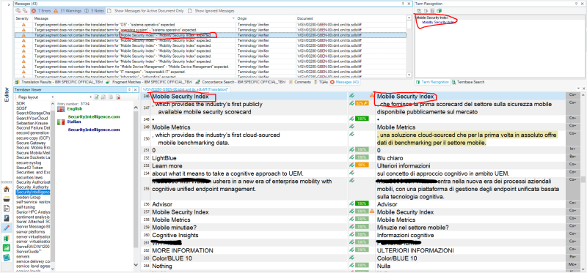Select the message about IT managers
This screenshot has height=273, width=587.
[109, 71]
